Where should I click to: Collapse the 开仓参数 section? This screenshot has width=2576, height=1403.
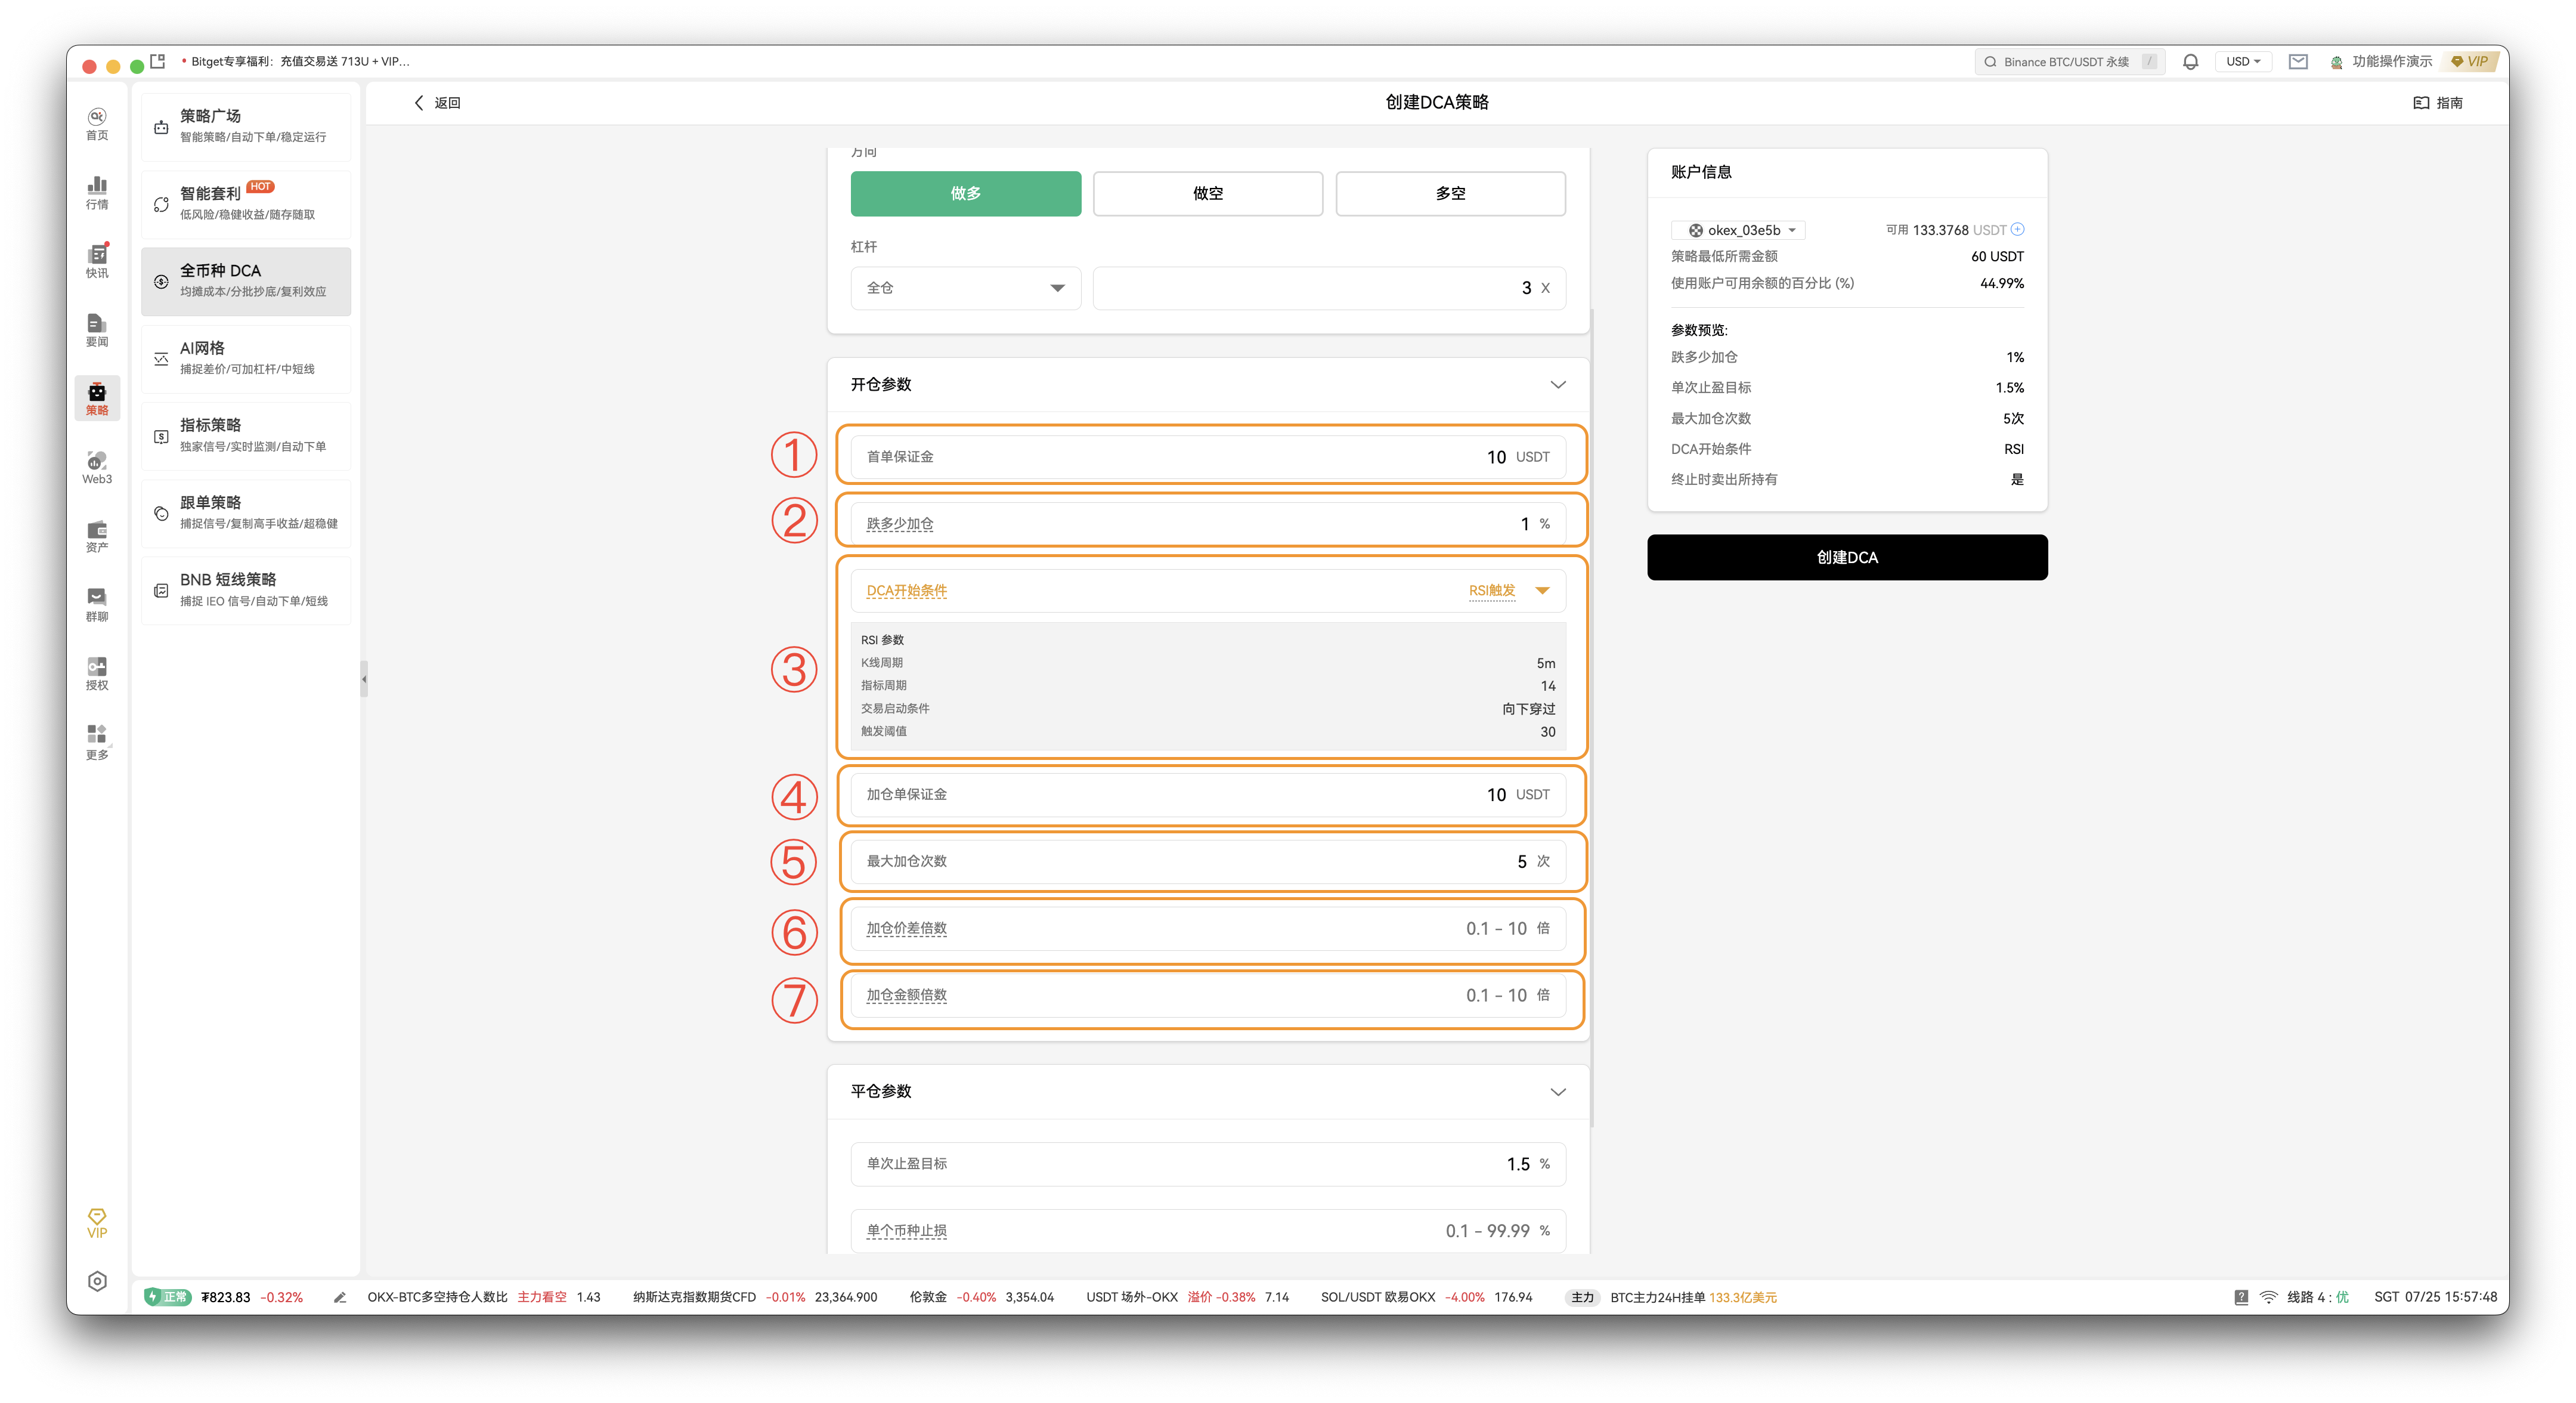click(x=1558, y=384)
